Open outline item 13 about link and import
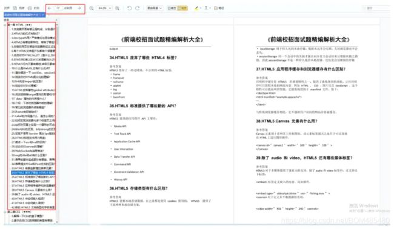This screenshot has width=394, height=229. pyautogui.click(x=27, y=81)
